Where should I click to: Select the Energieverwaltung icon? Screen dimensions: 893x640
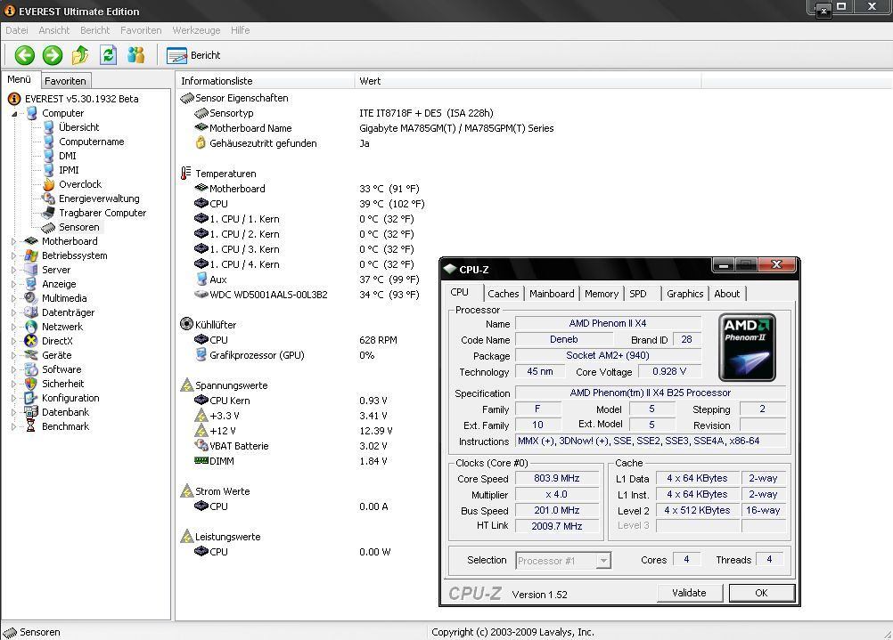[x=48, y=198]
